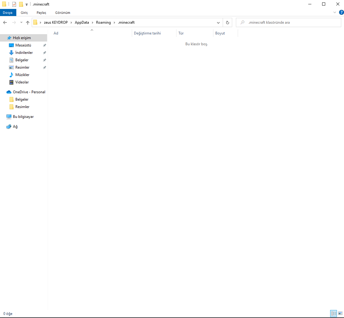This screenshot has width=344, height=318.
Task: Navigate to AppData in the breadcrumb
Action: click(x=82, y=22)
